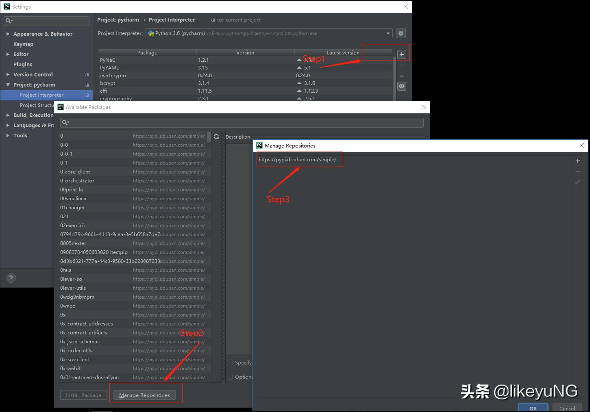The image size is (590, 412).
Task: Select the asn1crypto package row
Action: [245, 75]
